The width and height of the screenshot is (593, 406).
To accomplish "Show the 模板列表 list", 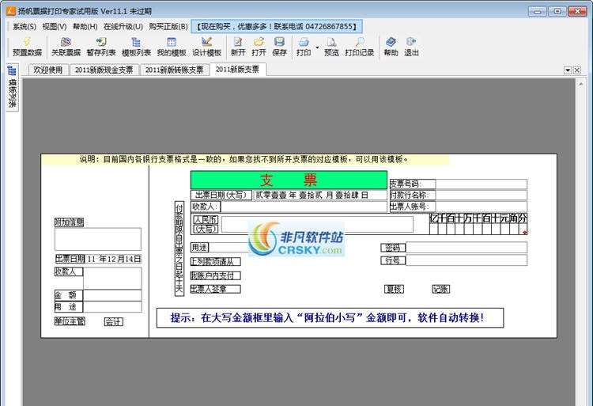I will point(136,47).
